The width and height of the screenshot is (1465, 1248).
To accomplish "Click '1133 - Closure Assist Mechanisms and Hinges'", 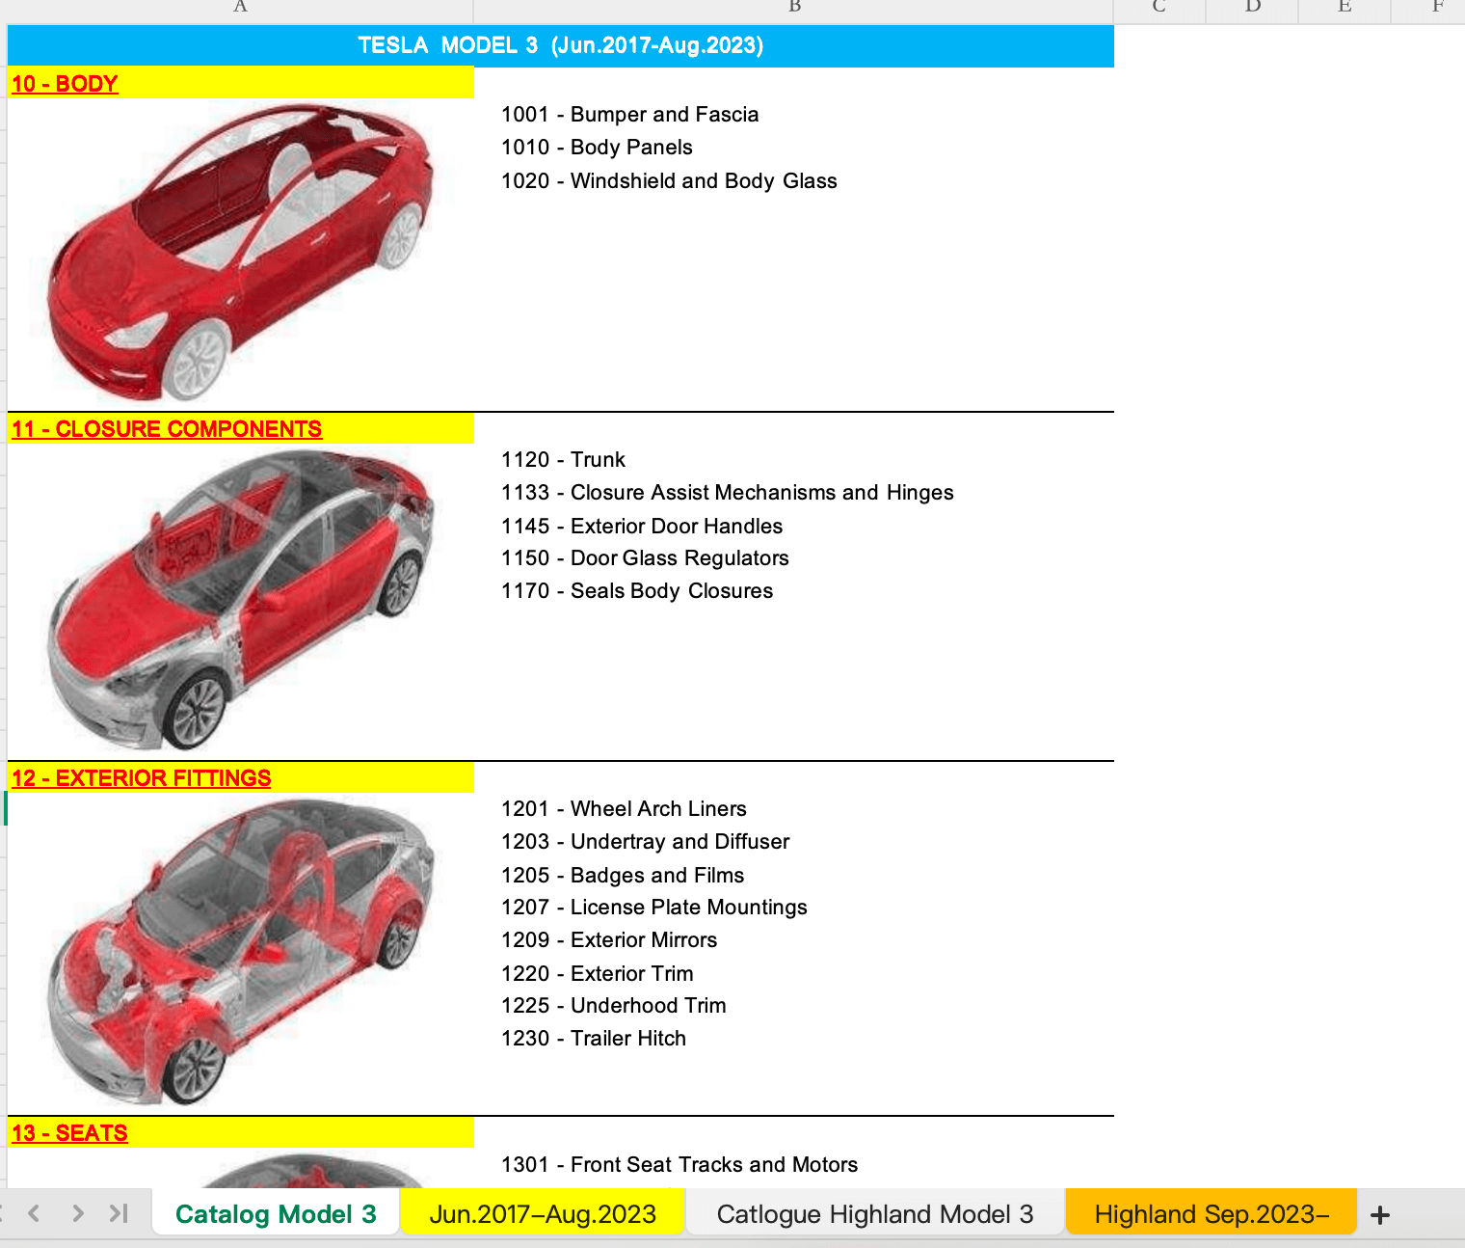I will (x=728, y=493).
